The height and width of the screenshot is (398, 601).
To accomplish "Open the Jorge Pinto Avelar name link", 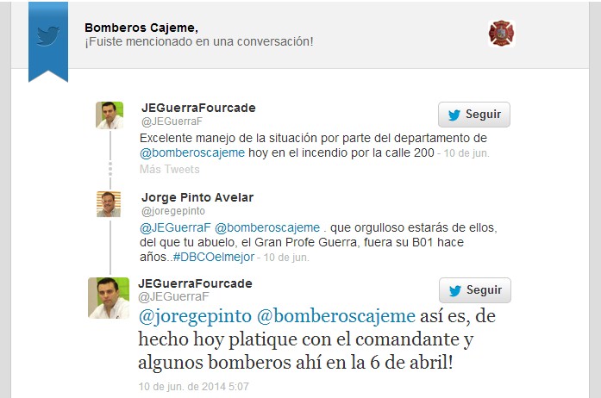I will (197, 197).
